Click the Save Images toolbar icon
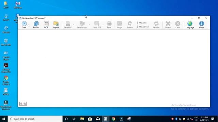218x122 pixels. (x=82, y=25)
